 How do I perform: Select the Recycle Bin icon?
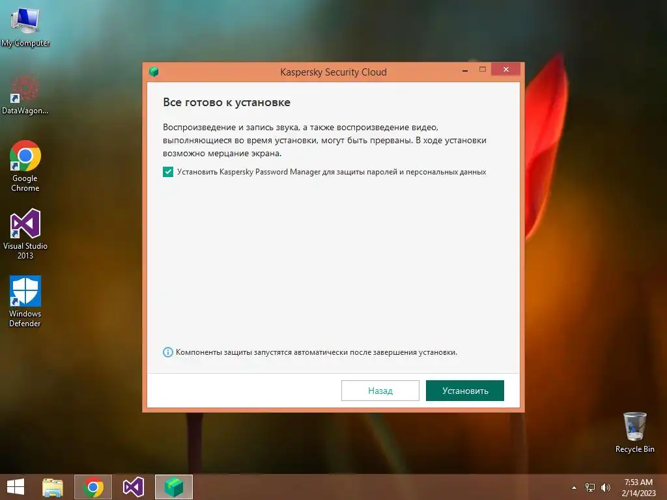pos(634,432)
